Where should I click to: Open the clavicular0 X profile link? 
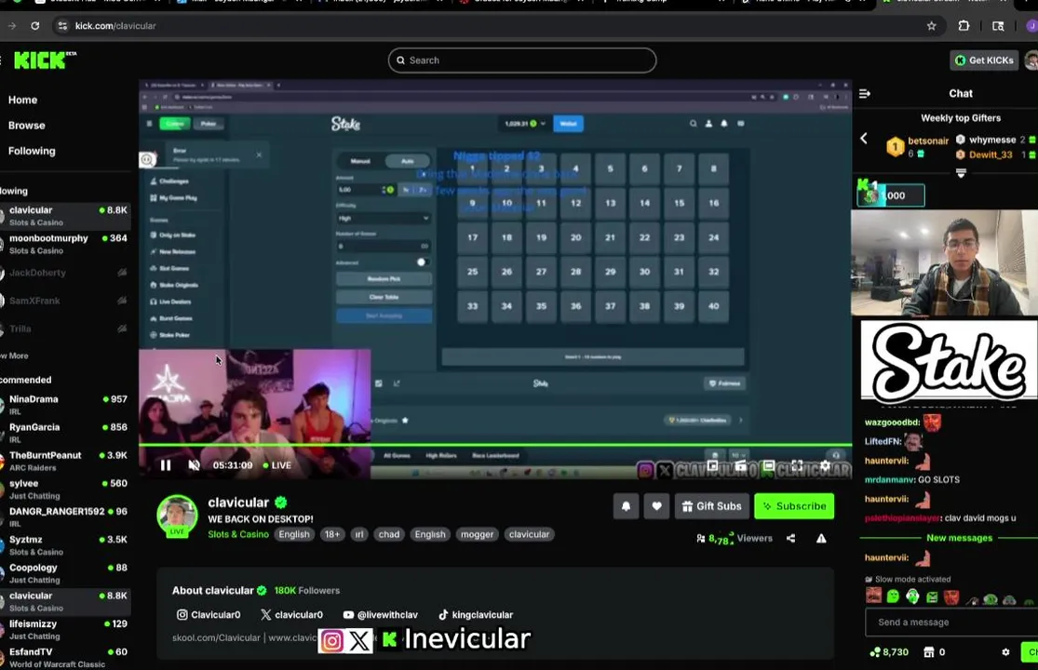[292, 614]
